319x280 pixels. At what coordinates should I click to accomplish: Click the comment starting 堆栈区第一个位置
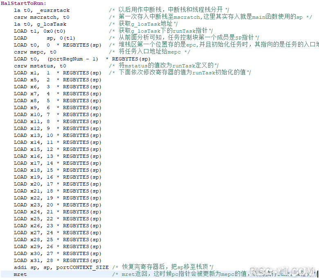click(214, 45)
